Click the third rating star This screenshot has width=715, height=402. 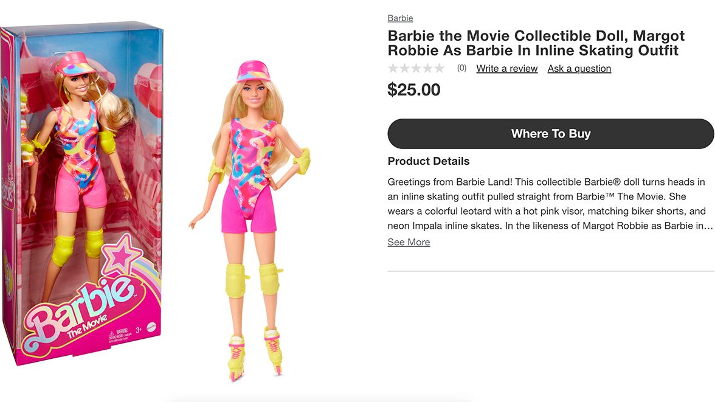[417, 68]
